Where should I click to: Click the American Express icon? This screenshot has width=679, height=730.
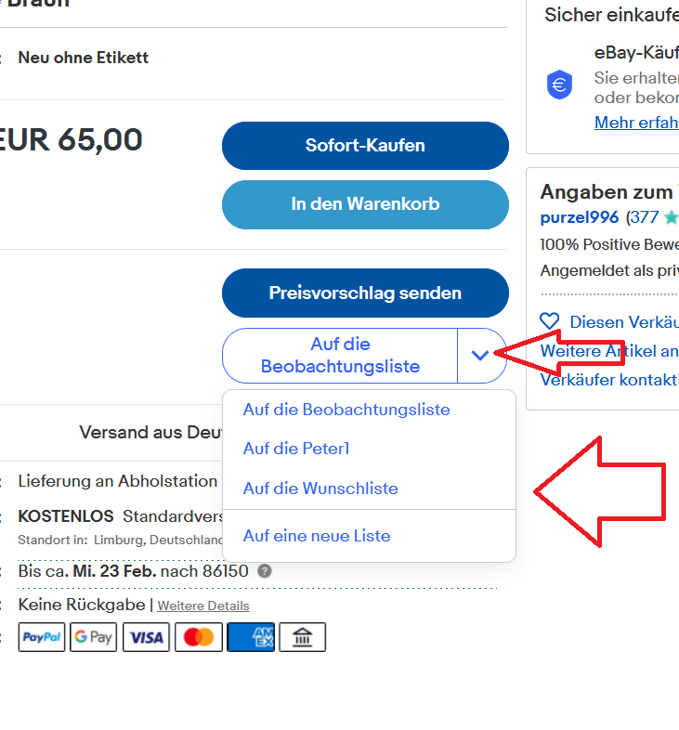(x=251, y=637)
